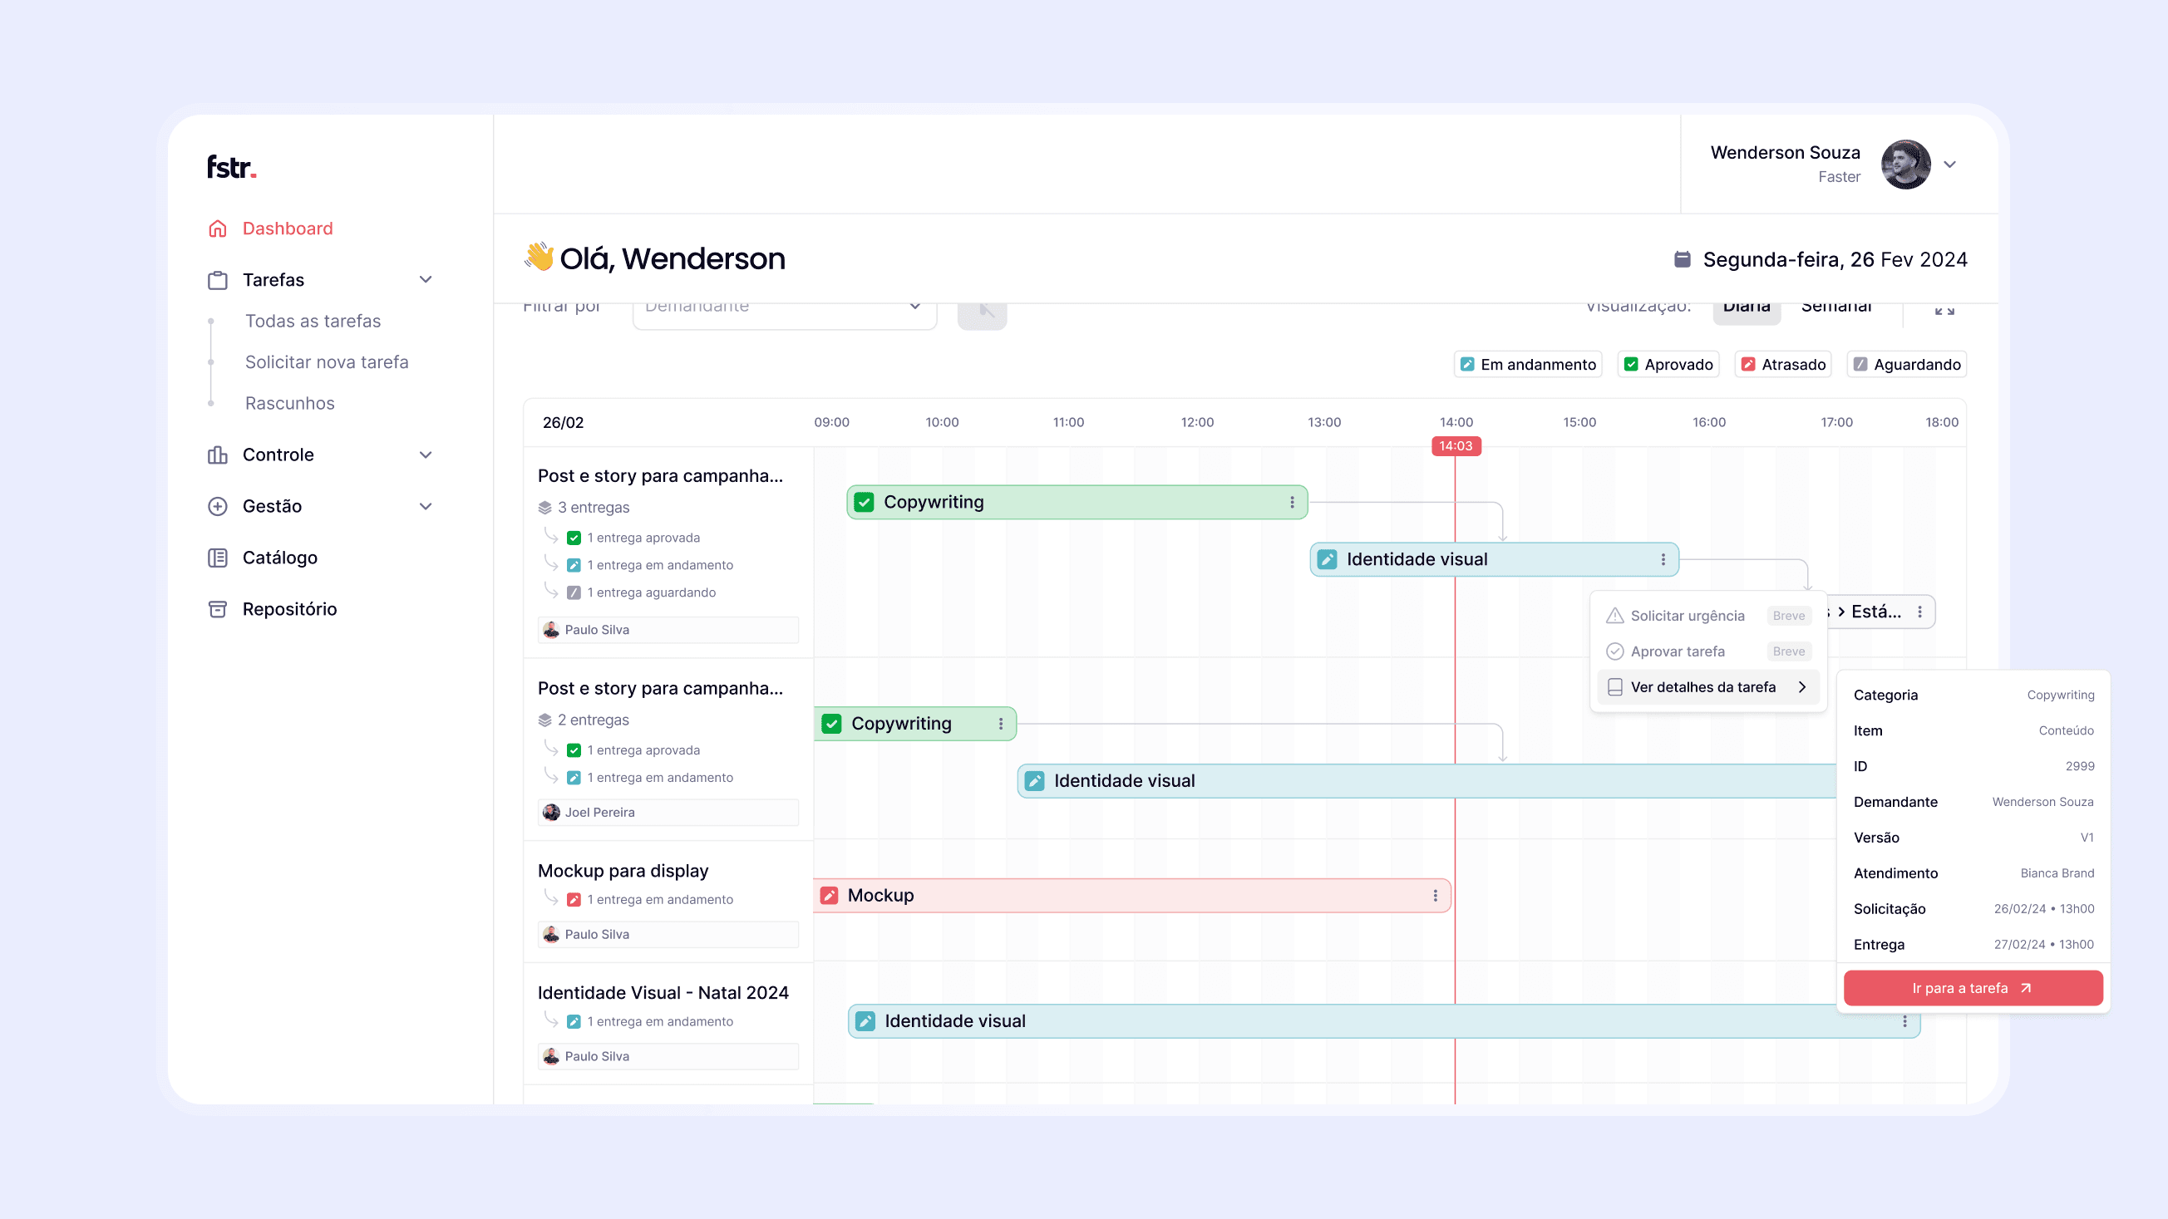Click the red Mockup timeline bar
The height and width of the screenshot is (1219, 2168).
(1132, 896)
